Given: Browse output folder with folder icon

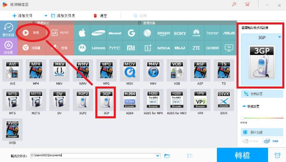Looking at the screenshot, I should [167, 156].
